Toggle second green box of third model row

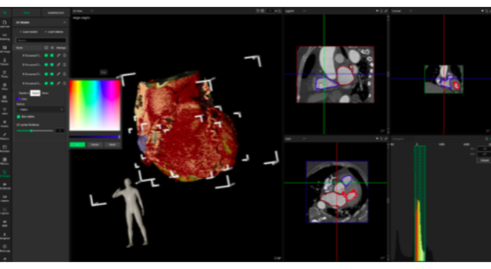[52, 74]
